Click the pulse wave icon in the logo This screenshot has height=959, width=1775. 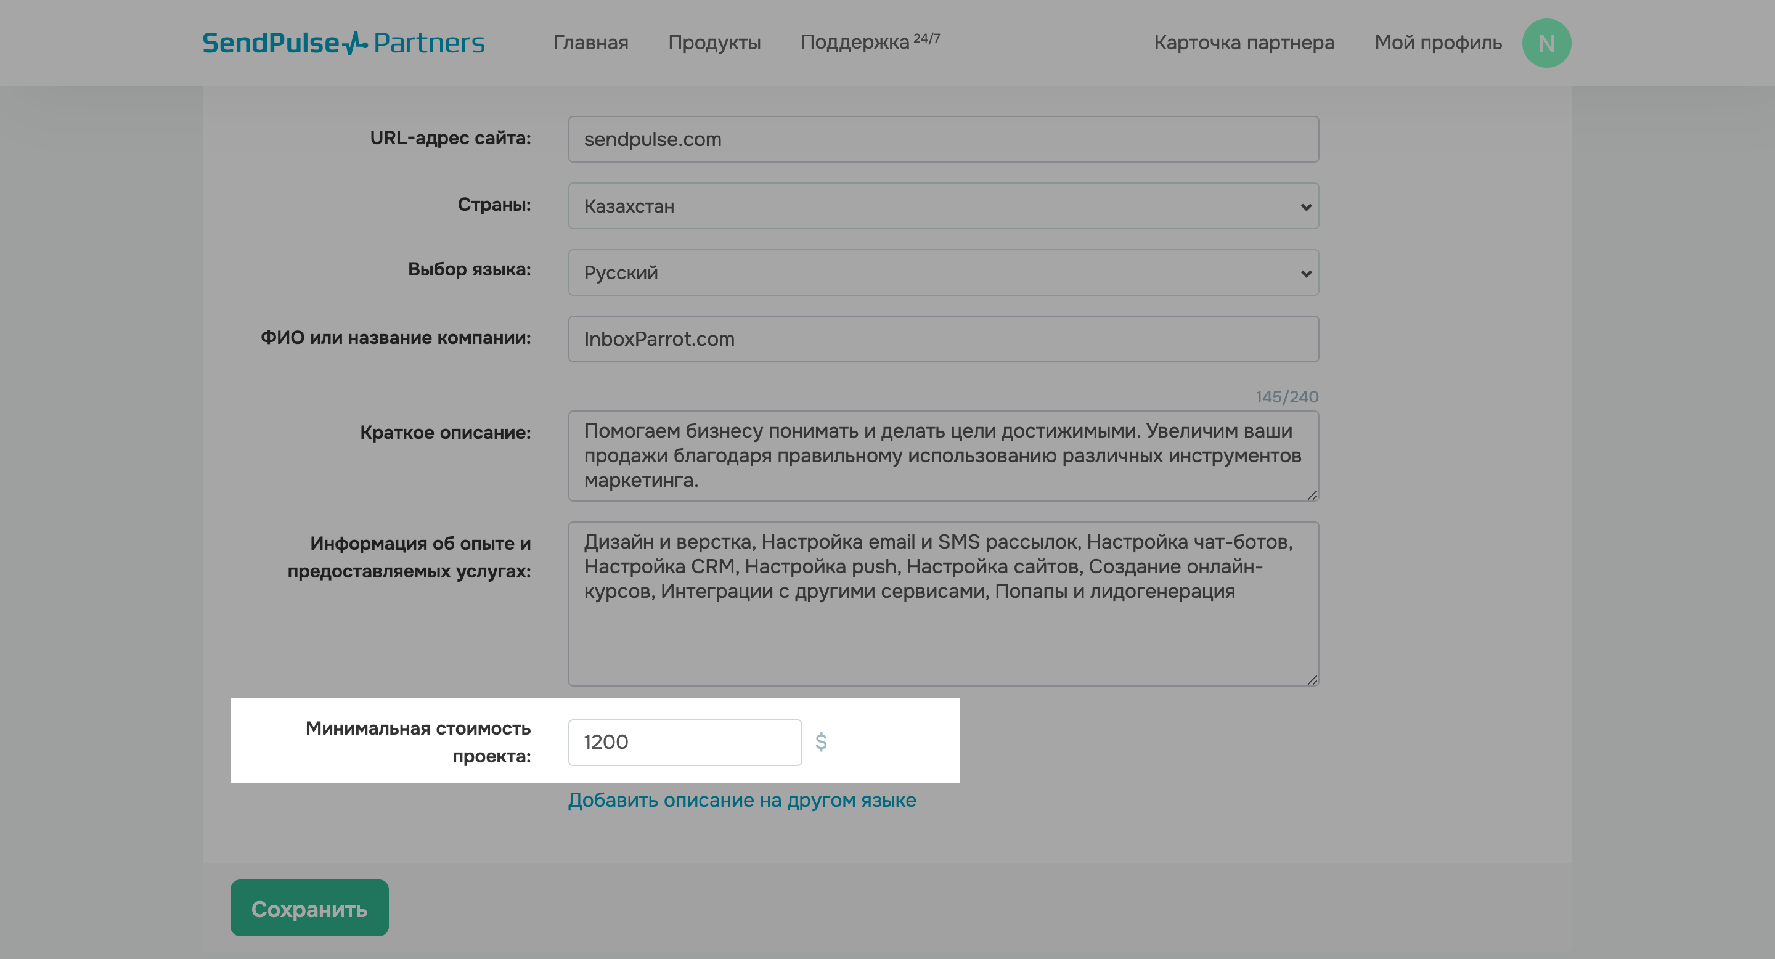pos(354,41)
